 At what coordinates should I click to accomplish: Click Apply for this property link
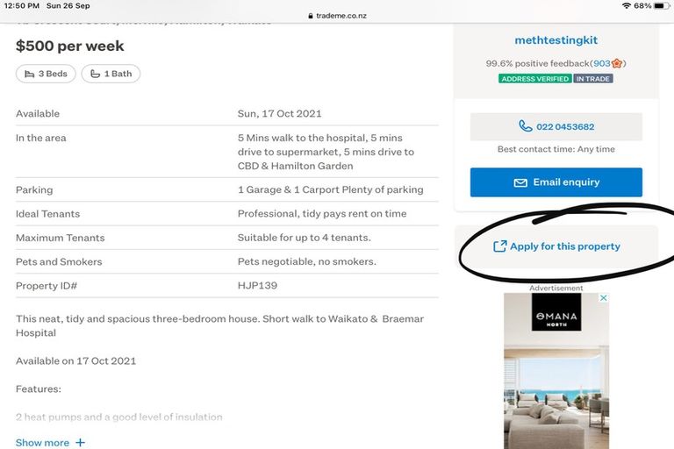pos(564,246)
